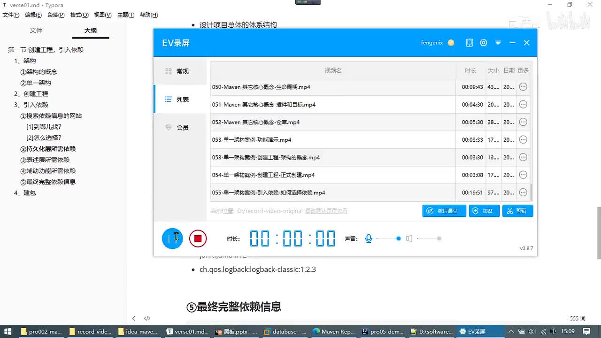
Task: Click the fengunix account name
Action: [432, 43]
